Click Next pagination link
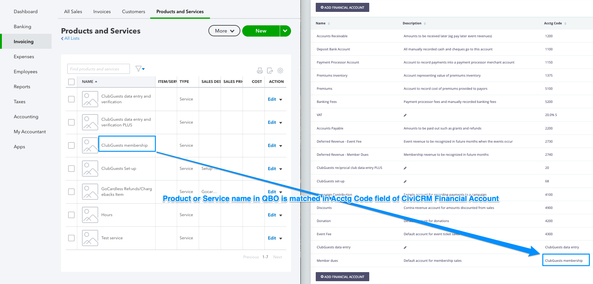The image size is (593, 284). [278, 257]
